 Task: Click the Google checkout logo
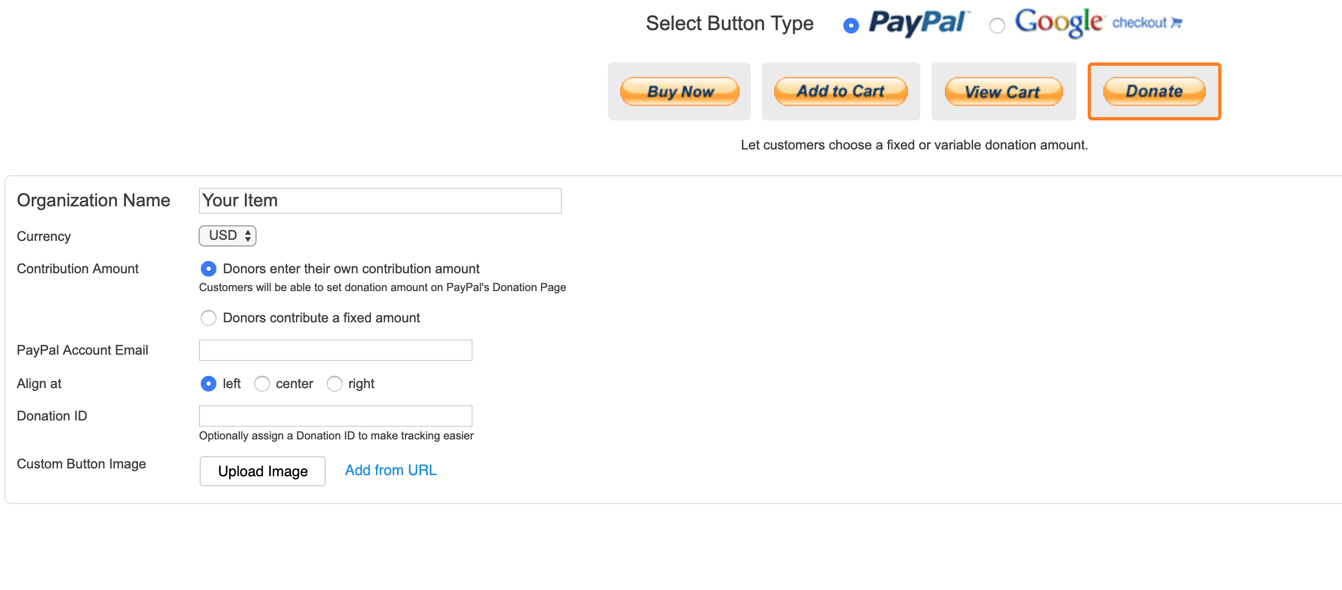coord(1059,22)
